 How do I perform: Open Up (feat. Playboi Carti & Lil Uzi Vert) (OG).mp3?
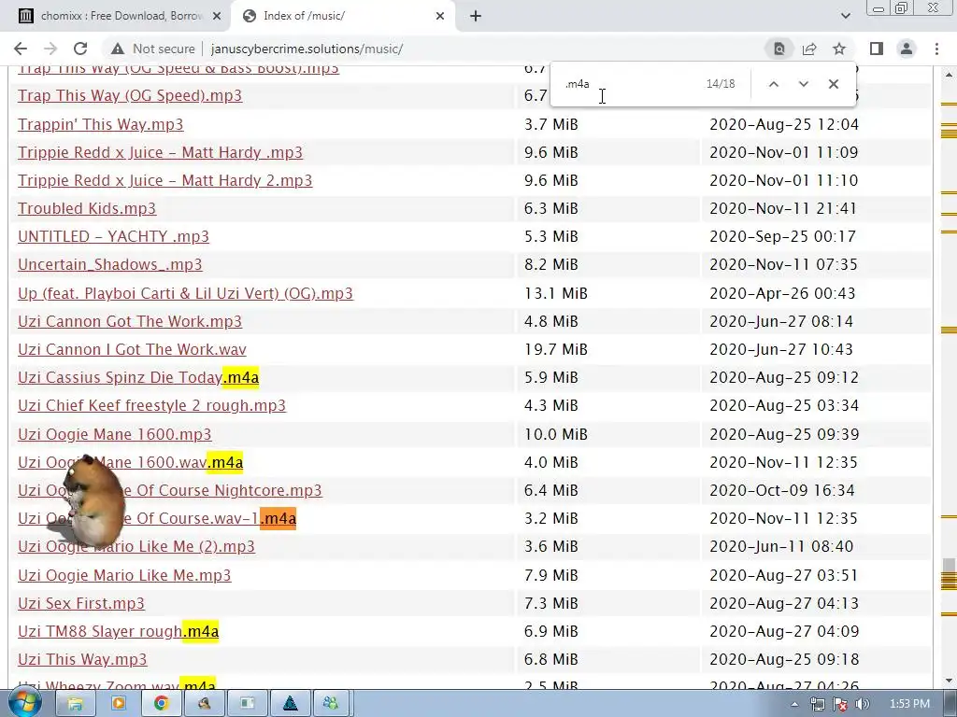click(186, 293)
